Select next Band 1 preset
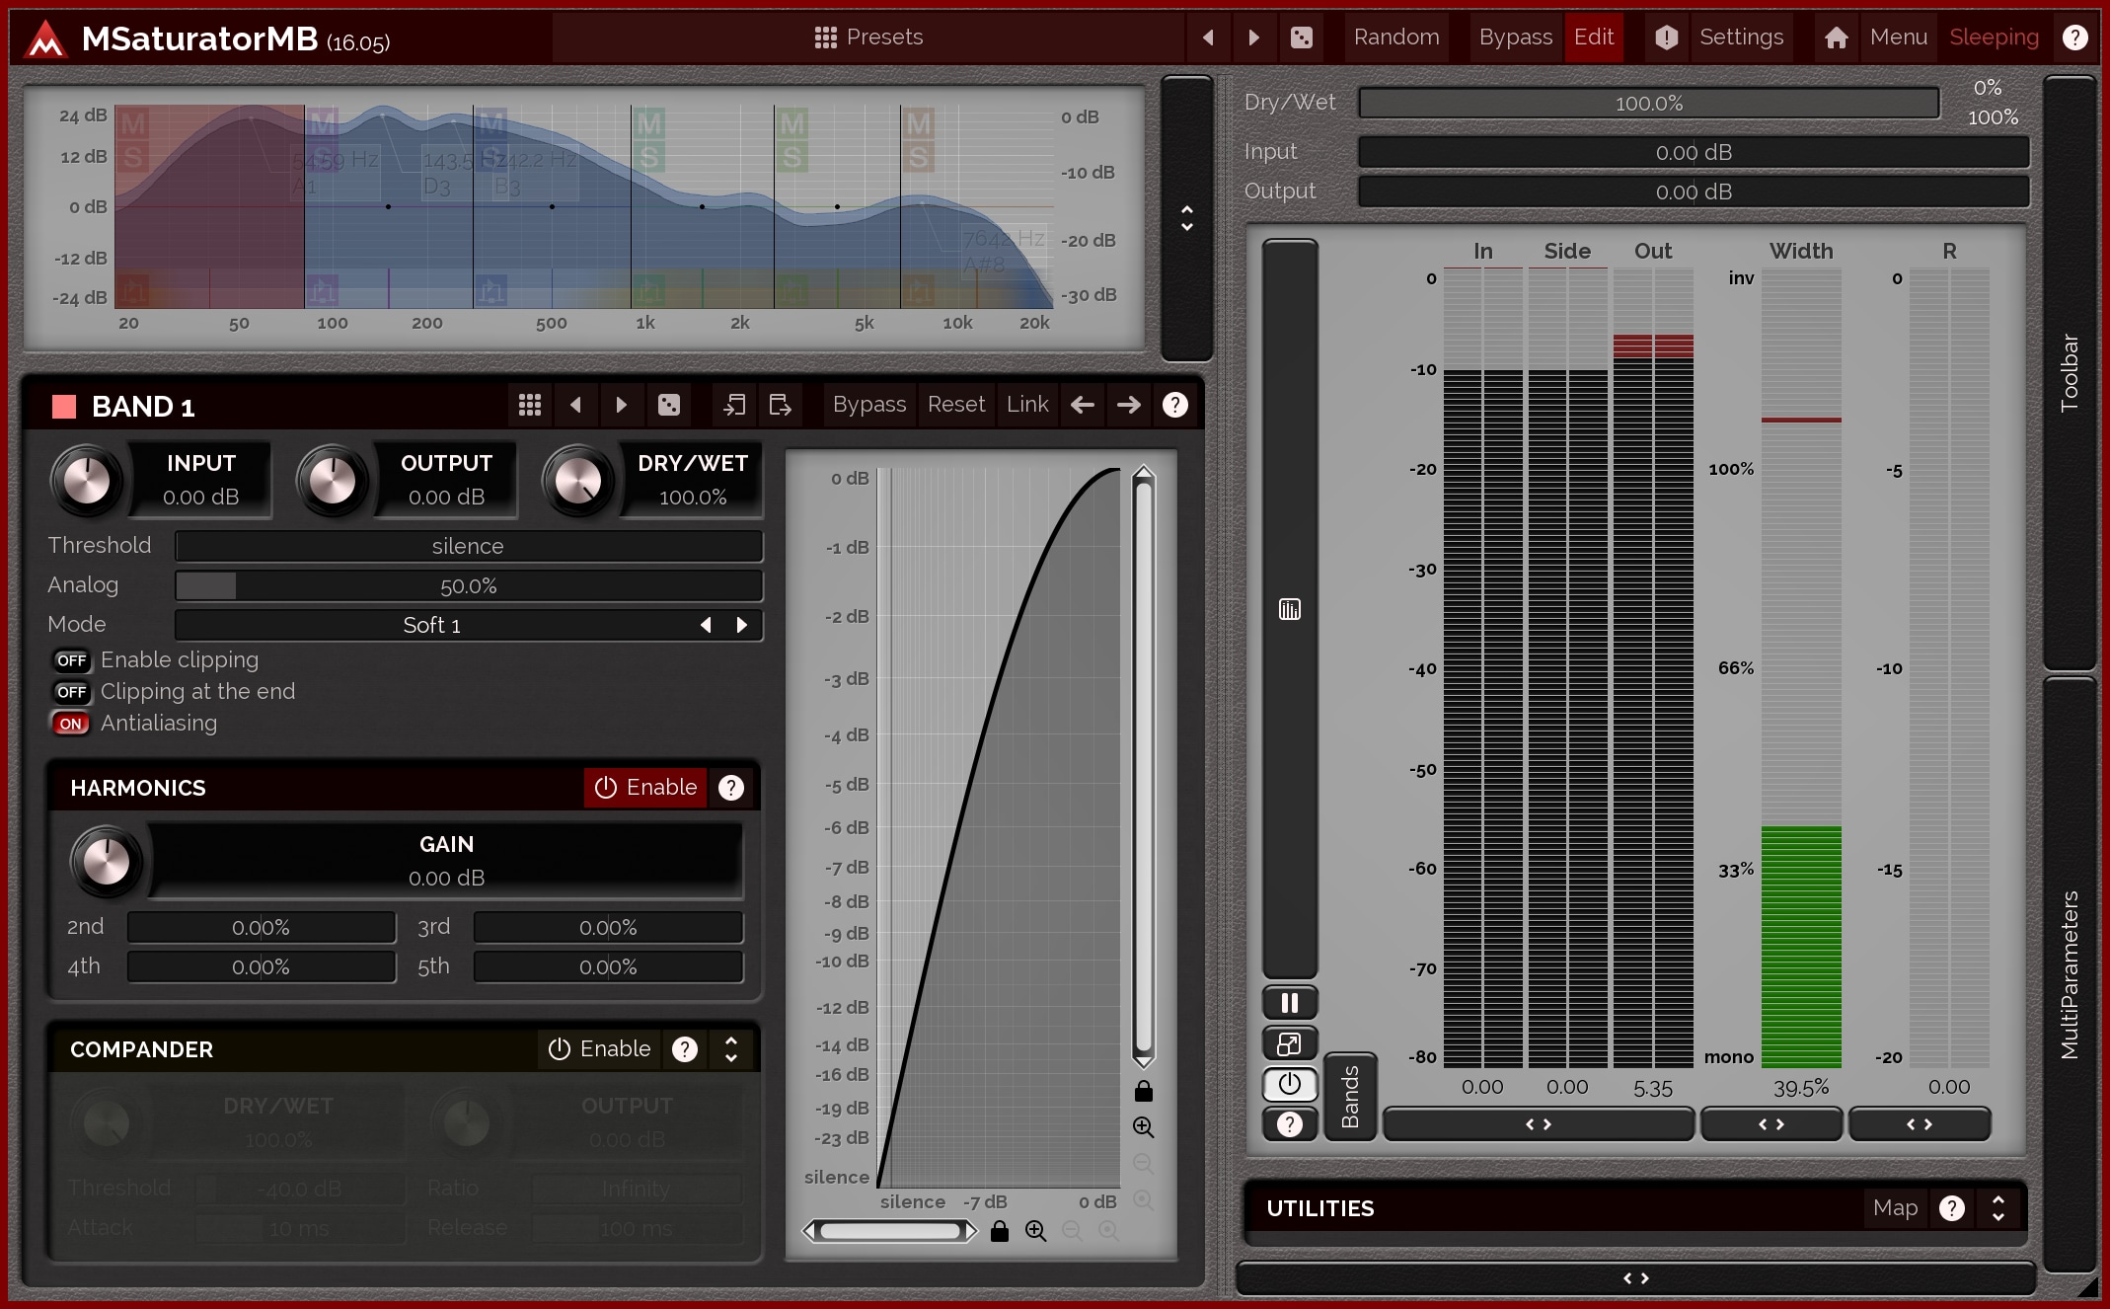This screenshot has width=2110, height=1309. pos(621,405)
